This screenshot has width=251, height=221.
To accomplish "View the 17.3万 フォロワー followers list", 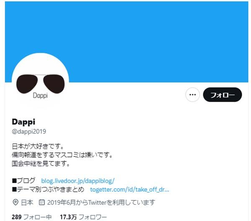I will (83, 217).
